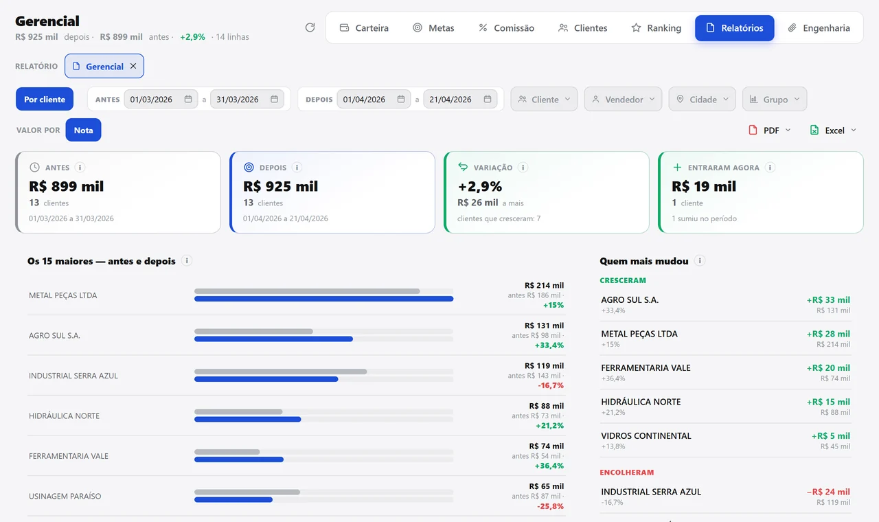879x522 pixels.
Task: Click the refresh icon beside the tabs
Action: pyautogui.click(x=310, y=27)
